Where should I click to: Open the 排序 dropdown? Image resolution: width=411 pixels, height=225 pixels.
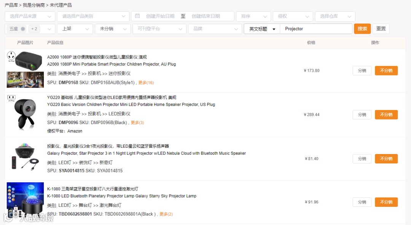pyautogui.click(x=253, y=16)
